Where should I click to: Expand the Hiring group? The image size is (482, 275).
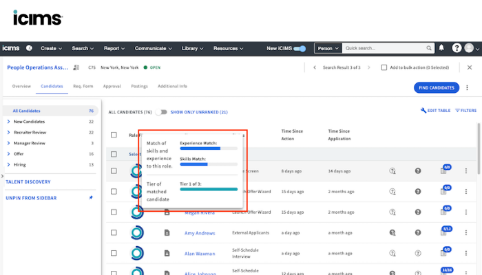coord(8,164)
